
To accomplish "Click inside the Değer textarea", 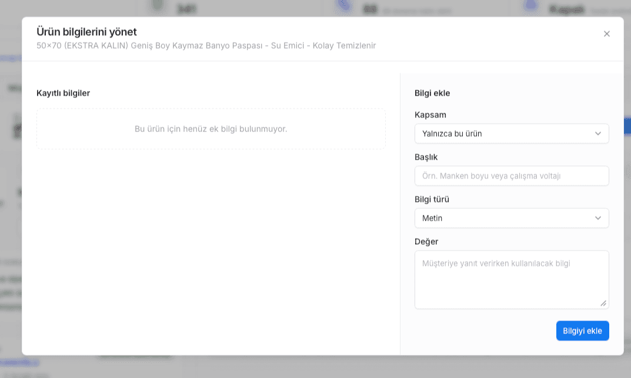I will coord(512,279).
